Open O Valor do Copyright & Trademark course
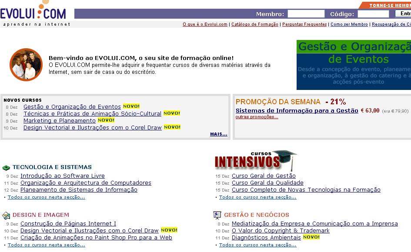Screen dimensions: 411x252 (281, 231)
